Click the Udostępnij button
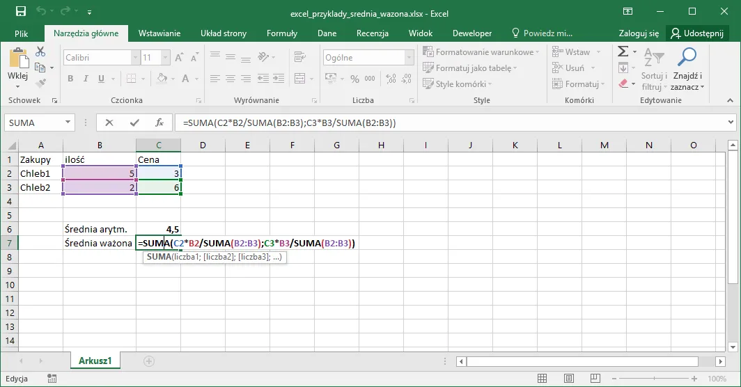This screenshot has width=741, height=387. [697, 33]
